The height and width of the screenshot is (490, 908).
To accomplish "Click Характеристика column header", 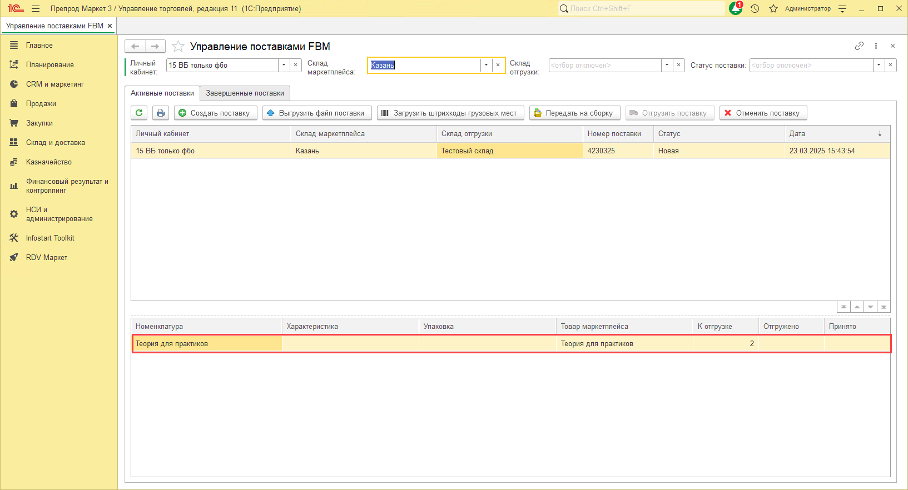I will (x=350, y=326).
